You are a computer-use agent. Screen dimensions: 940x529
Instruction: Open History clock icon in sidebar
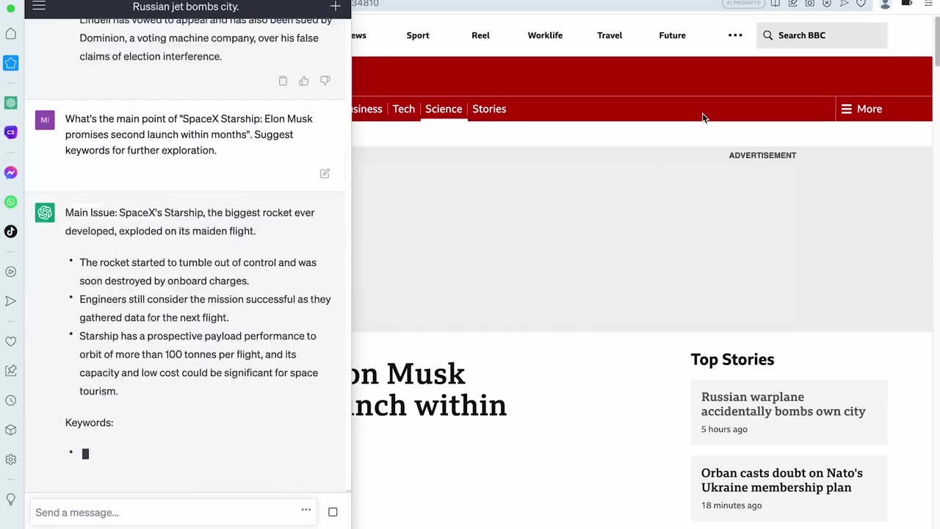coord(11,400)
